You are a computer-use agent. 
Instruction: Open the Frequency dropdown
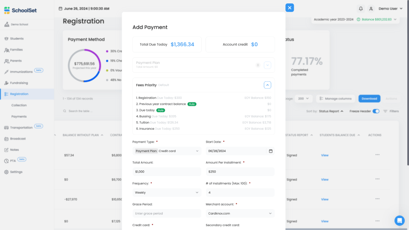pyautogui.click(x=167, y=193)
